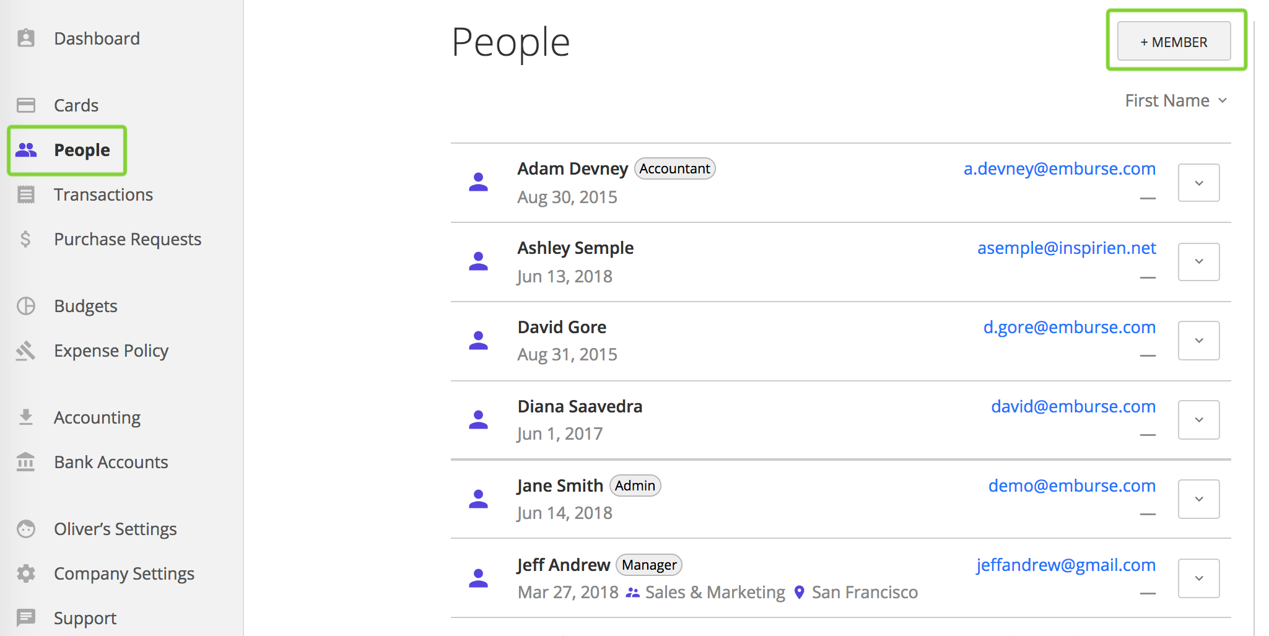This screenshot has height=636, width=1269.
Task: Open the First Name sort dropdown
Action: tap(1175, 100)
